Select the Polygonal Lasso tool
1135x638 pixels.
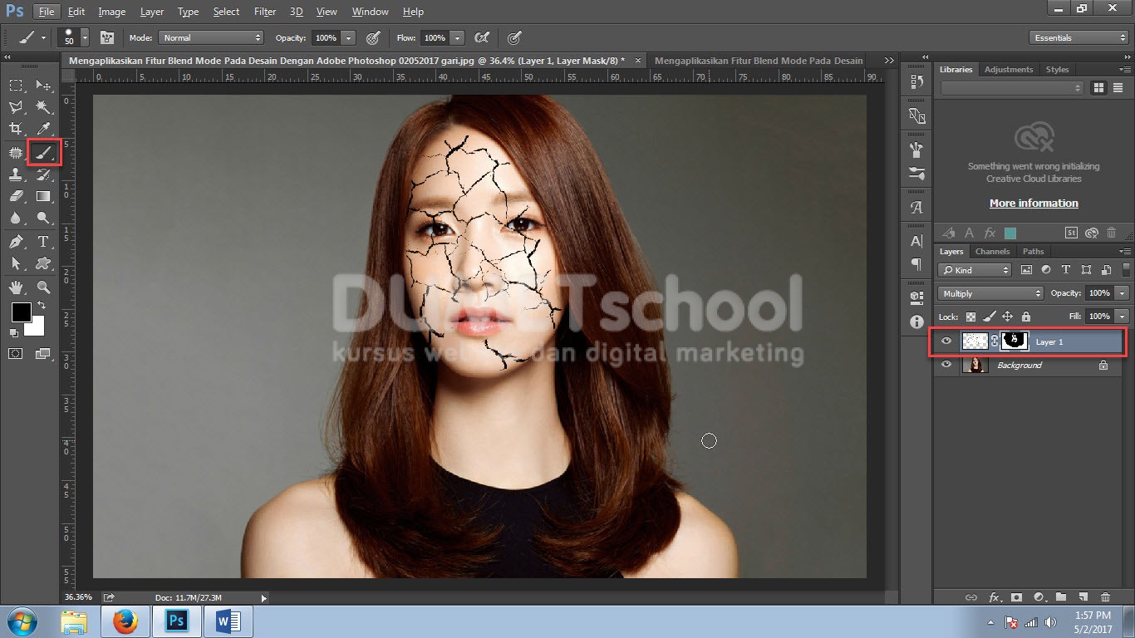(x=16, y=107)
